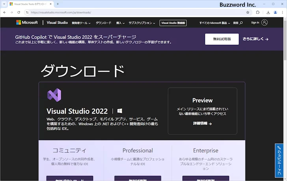This screenshot has height=181, width=287.
Task: Open a new tab with plus icon
Action: (x=58, y=4)
